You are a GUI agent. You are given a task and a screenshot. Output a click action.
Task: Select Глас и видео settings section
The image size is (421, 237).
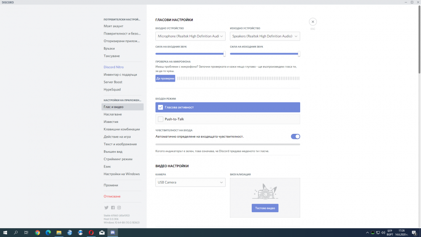[123, 107]
